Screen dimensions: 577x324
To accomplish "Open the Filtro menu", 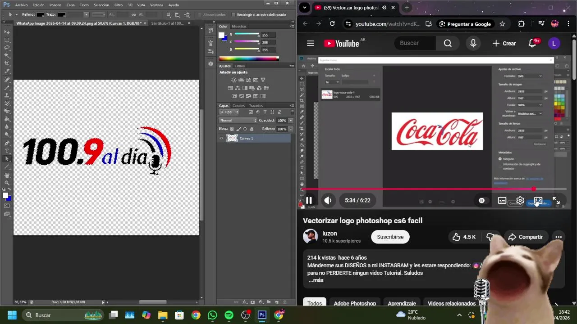I will click(x=118, y=5).
